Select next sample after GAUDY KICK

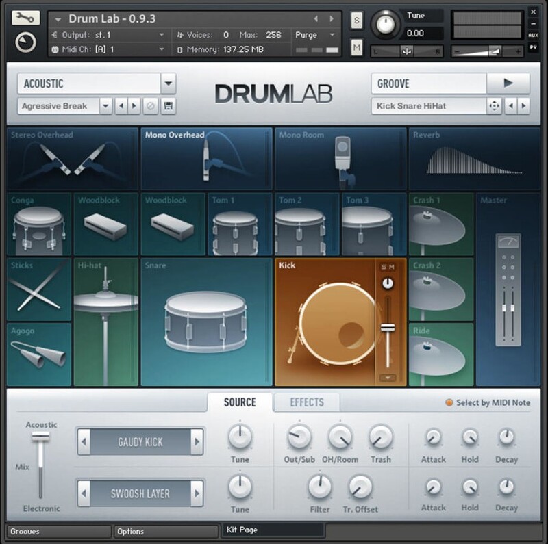[x=197, y=442]
